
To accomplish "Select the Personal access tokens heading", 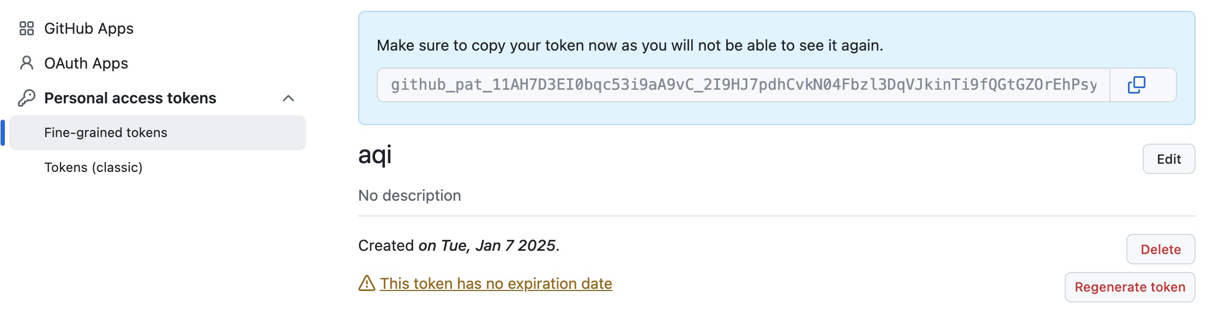I will click(130, 98).
